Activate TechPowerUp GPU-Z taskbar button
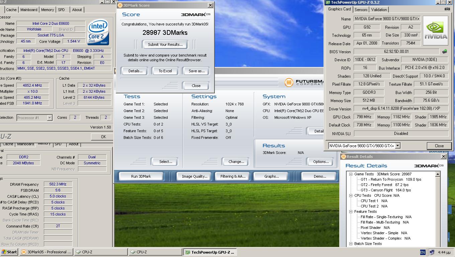 [x=210, y=252]
